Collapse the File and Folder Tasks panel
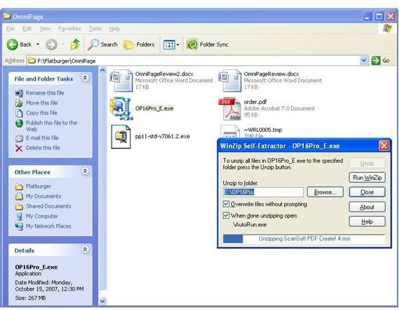399x310 pixels. click(85, 78)
